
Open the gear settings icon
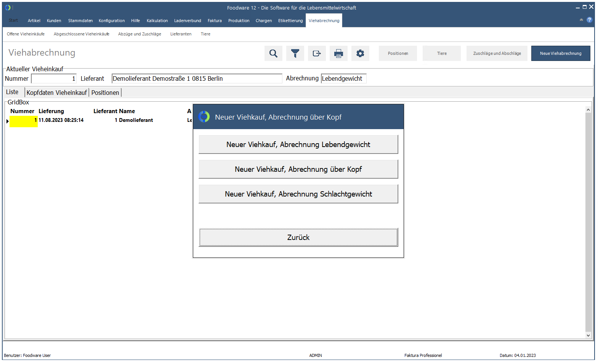360,53
